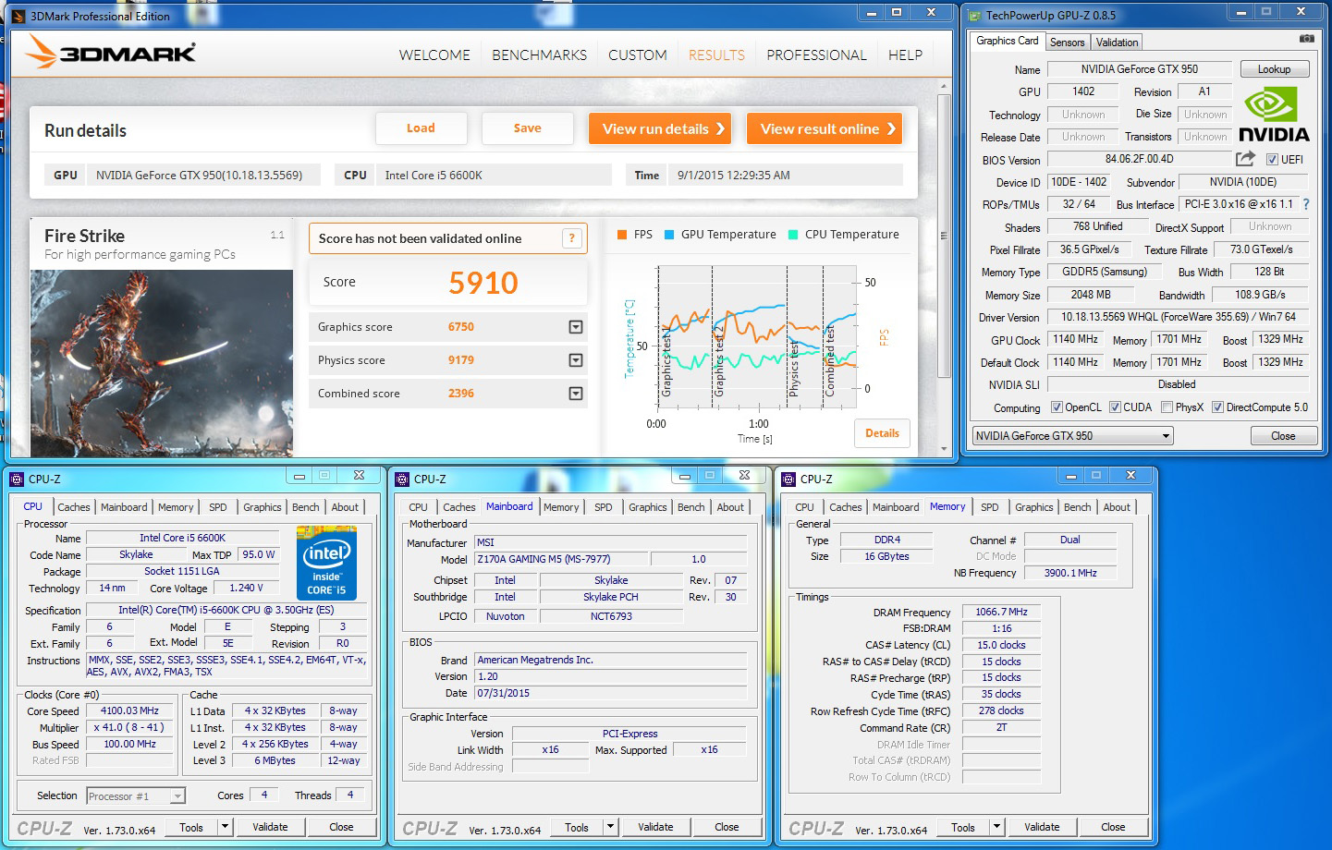Open Tools dropdown arrow in CPU-Z CPU window
1332x850 pixels.
pyautogui.click(x=225, y=827)
